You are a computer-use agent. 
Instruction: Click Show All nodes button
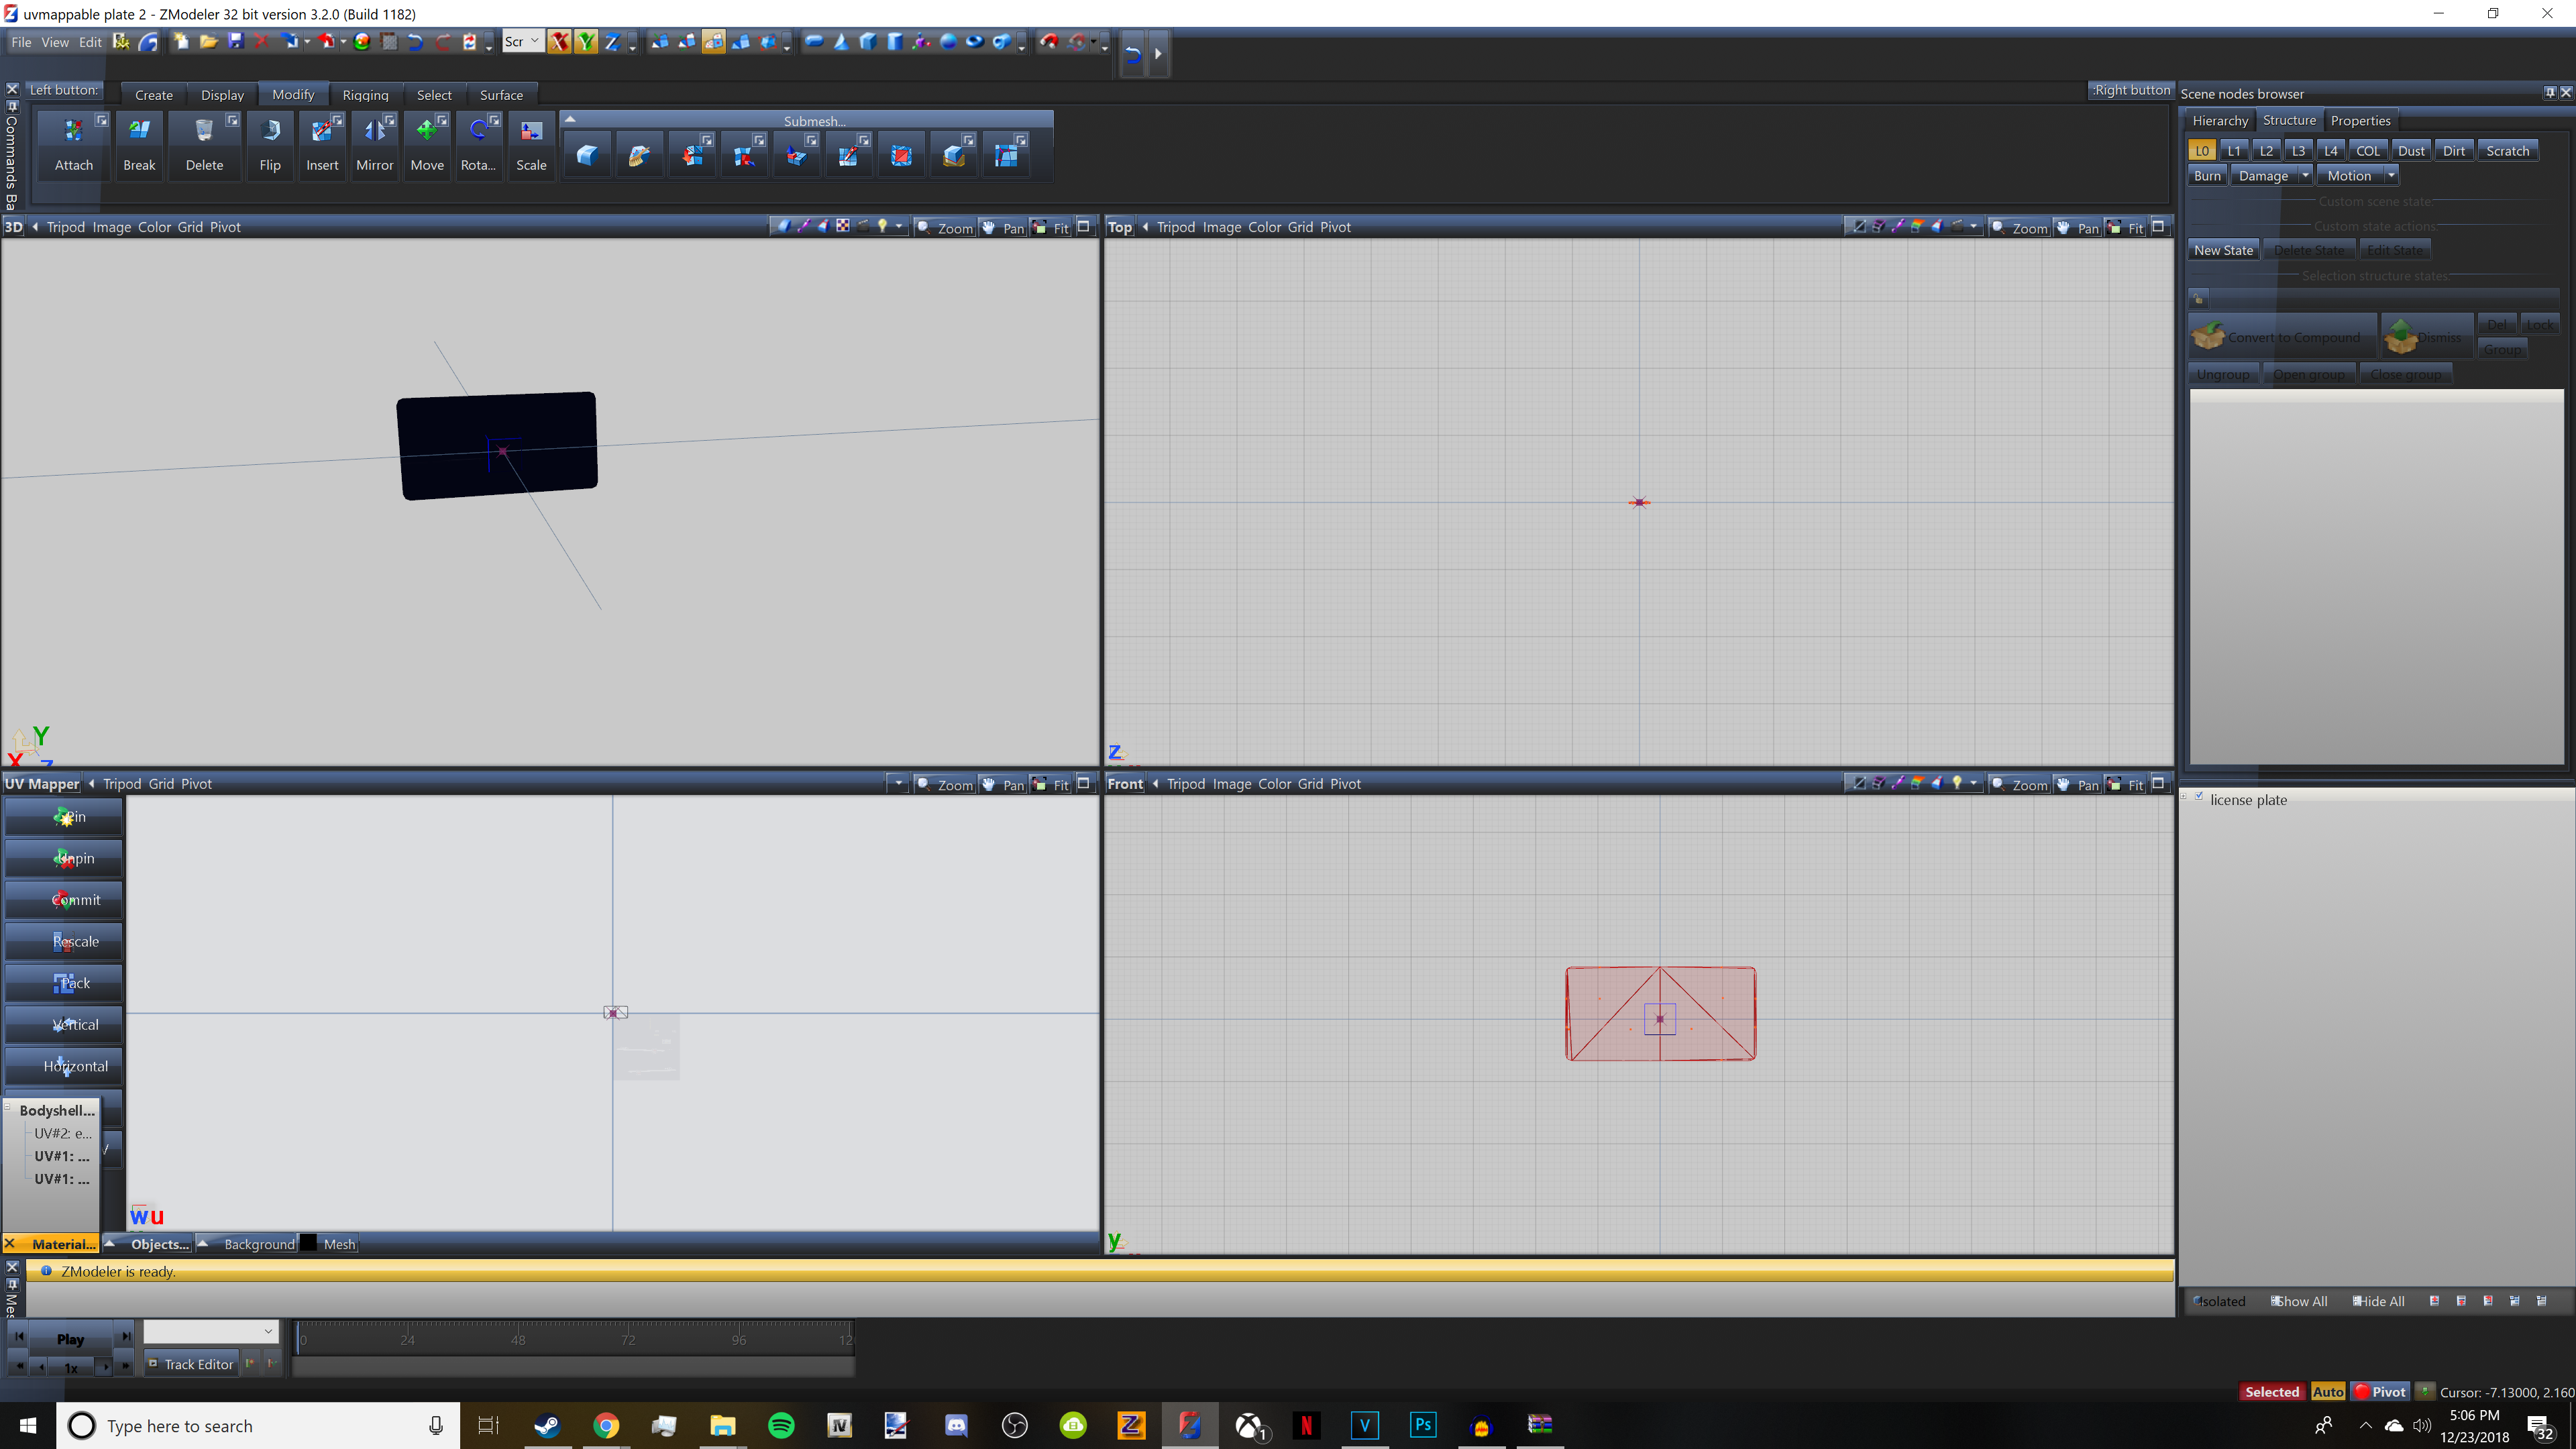(2299, 1301)
